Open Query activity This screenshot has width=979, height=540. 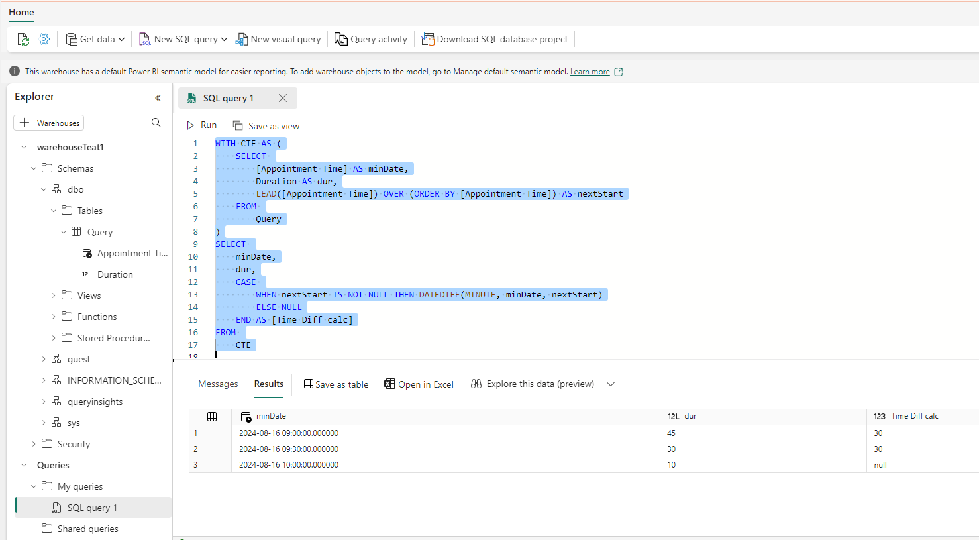click(x=371, y=40)
